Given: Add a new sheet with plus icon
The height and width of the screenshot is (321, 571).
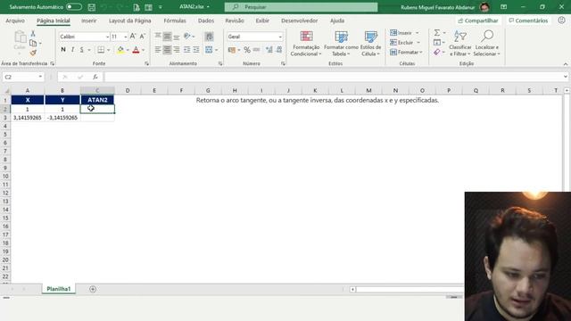Looking at the screenshot, I should 93,289.
